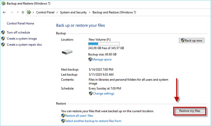Click the Contents description about libraries and system image
This screenshot has height=126, width=211.
(x=128, y=82)
